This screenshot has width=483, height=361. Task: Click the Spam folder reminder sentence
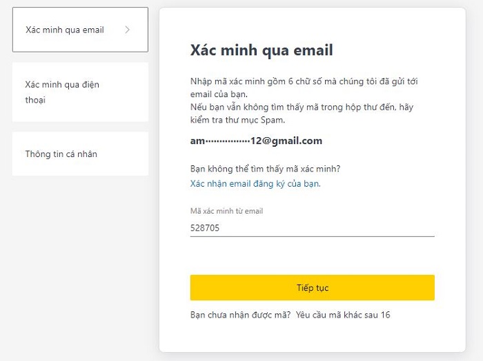302,114
